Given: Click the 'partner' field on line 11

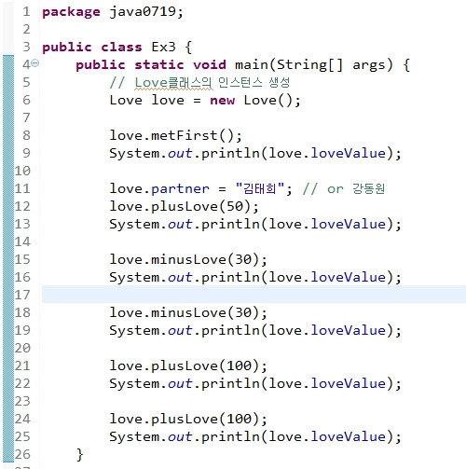Looking at the screenshot, I should [x=180, y=189].
